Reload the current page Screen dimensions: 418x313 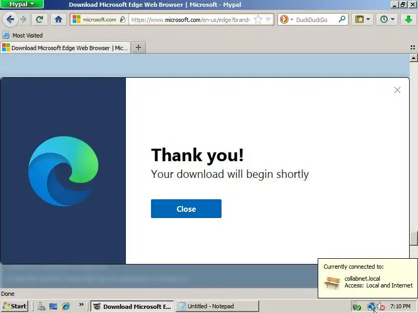pos(40,19)
